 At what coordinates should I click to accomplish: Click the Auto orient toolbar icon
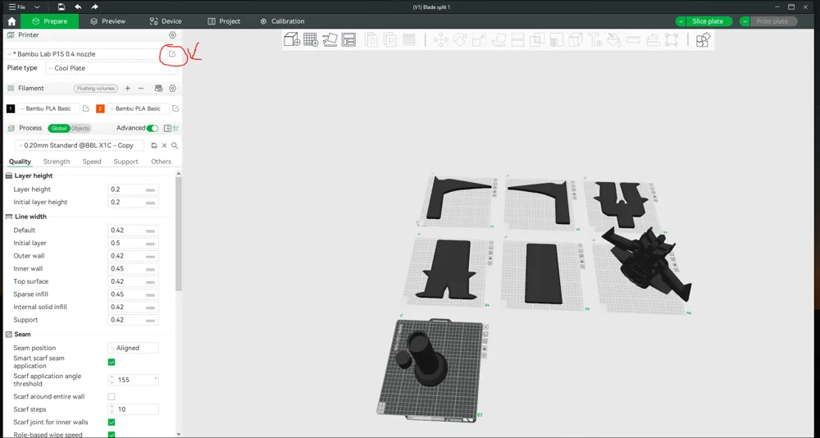[x=330, y=39]
